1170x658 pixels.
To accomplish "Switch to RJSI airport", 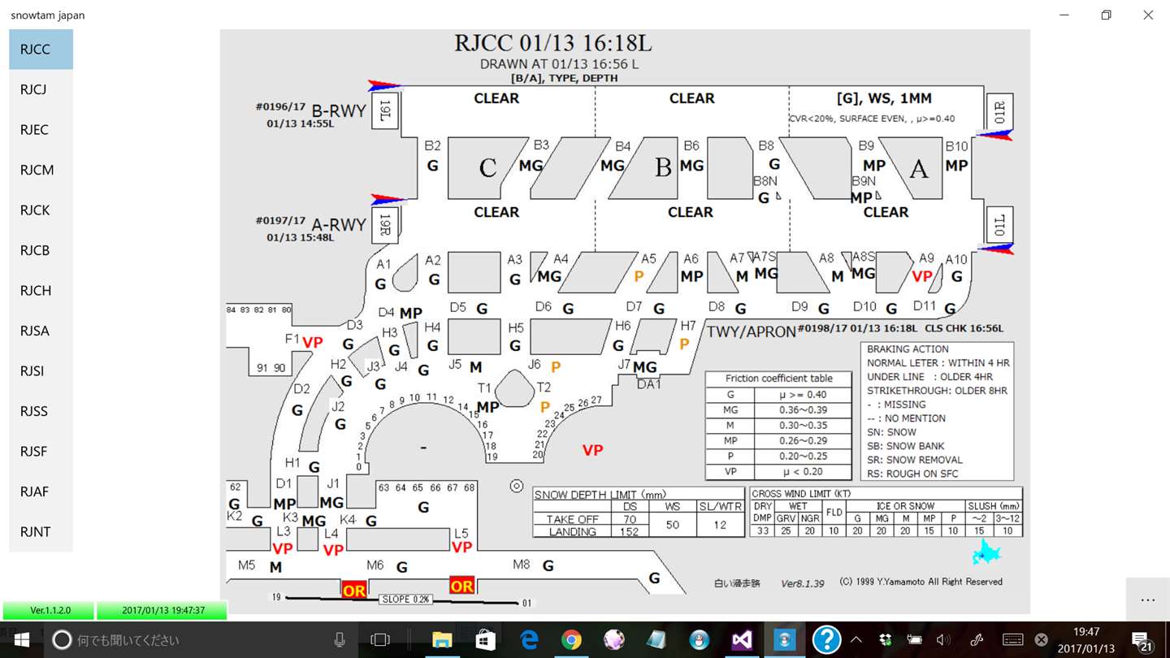I will point(41,371).
